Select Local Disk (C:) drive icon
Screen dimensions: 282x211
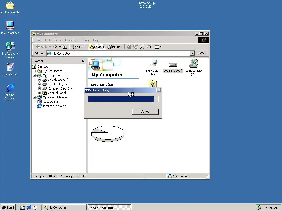[173, 67]
